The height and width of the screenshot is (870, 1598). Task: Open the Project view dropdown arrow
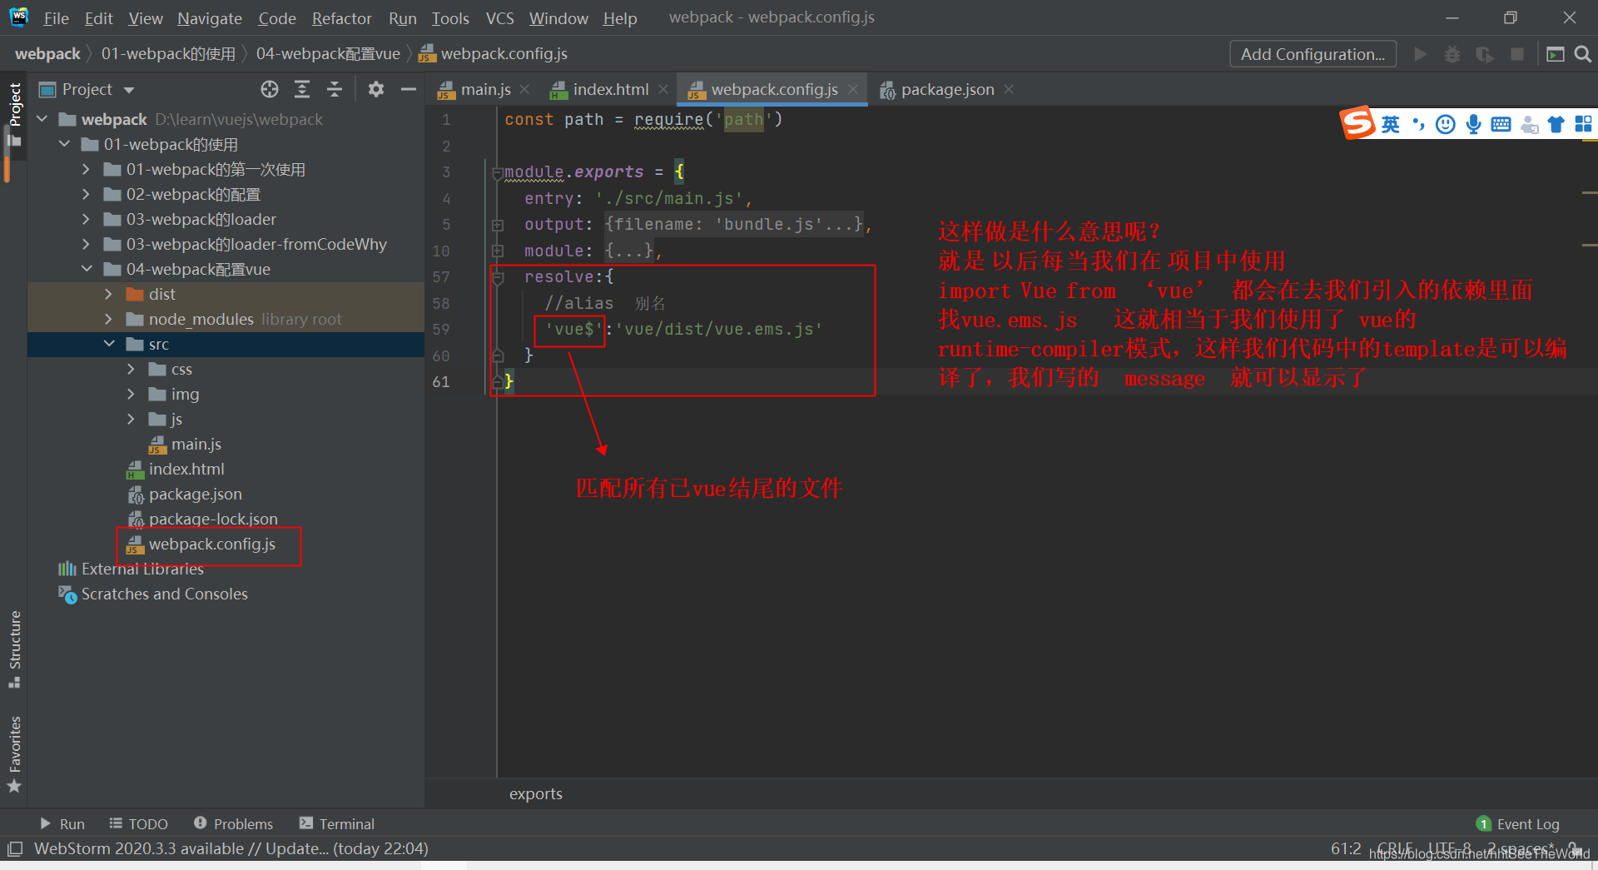tap(129, 90)
